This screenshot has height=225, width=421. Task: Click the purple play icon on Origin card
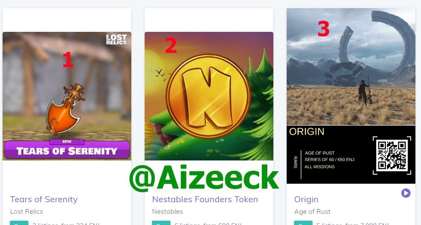pyautogui.click(x=406, y=193)
